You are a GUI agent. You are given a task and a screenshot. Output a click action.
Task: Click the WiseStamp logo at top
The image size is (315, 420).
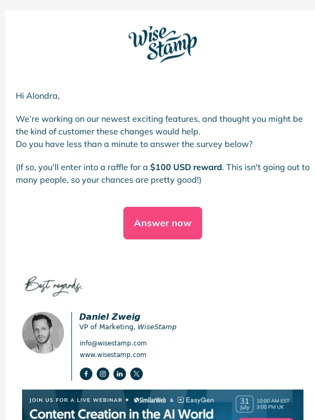coord(163,44)
